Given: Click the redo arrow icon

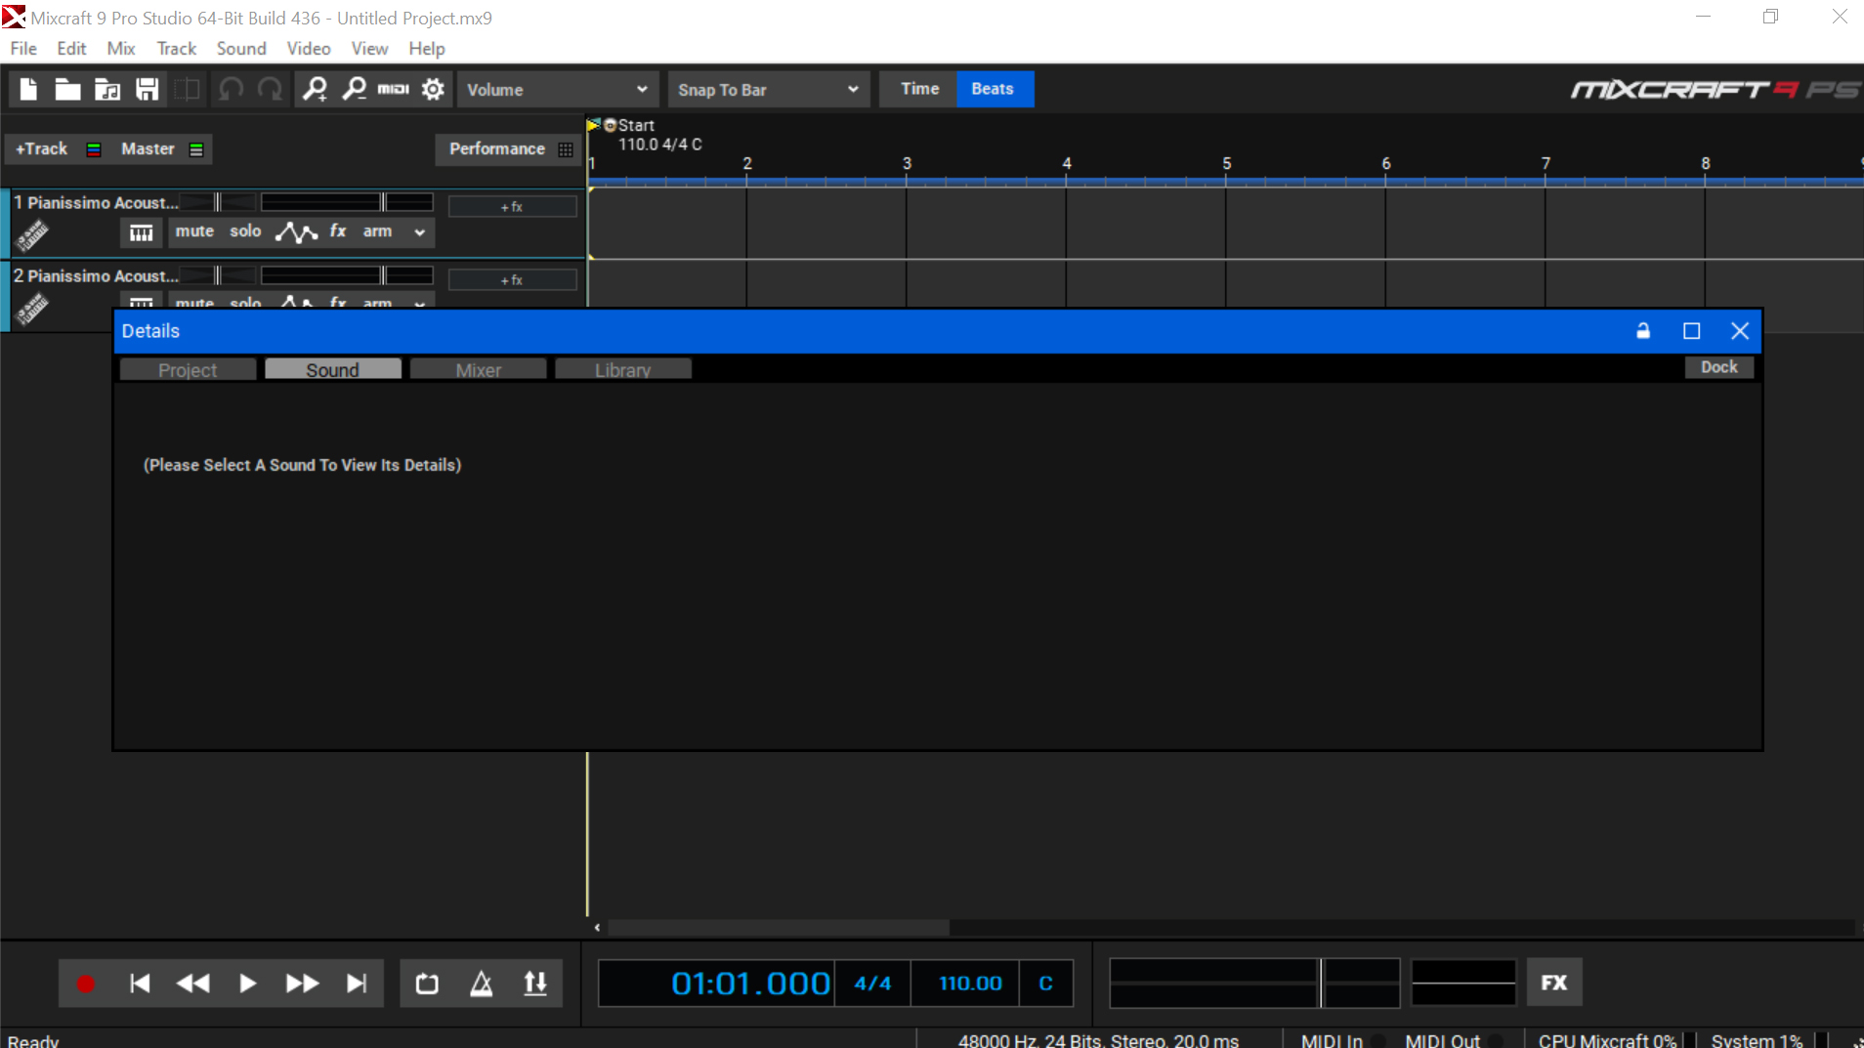Looking at the screenshot, I should pyautogui.click(x=271, y=90).
